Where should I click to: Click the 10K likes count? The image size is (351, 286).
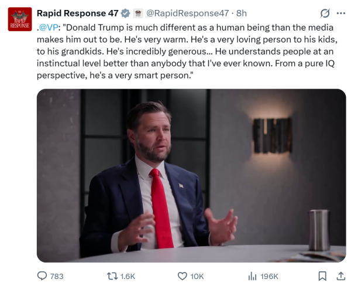197,277
